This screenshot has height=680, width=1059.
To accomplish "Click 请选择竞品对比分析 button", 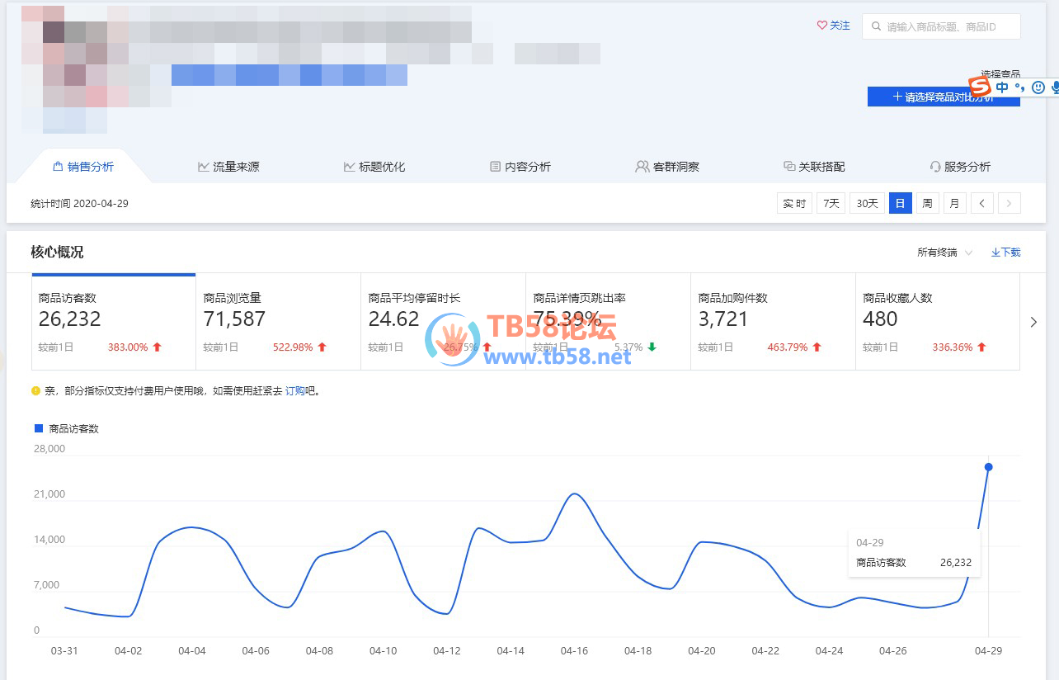I will pyautogui.click(x=944, y=97).
